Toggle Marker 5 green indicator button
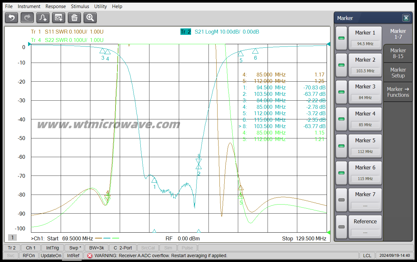This screenshot has width=417, height=262. (x=341, y=146)
